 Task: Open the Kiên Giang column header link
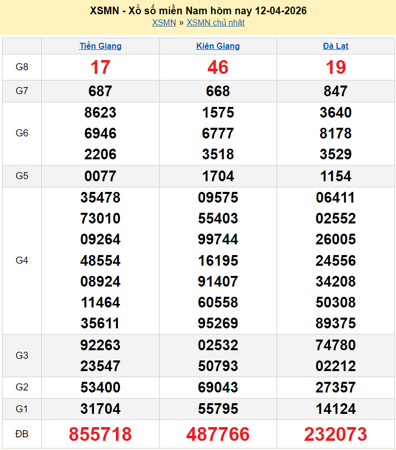tap(218, 46)
